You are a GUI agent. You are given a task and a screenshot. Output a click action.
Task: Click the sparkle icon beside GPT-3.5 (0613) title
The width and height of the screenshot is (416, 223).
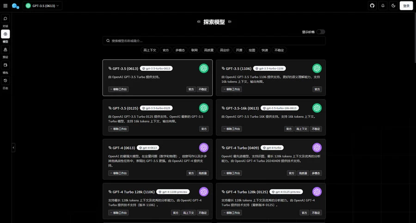pyautogui.click(x=110, y=68)
